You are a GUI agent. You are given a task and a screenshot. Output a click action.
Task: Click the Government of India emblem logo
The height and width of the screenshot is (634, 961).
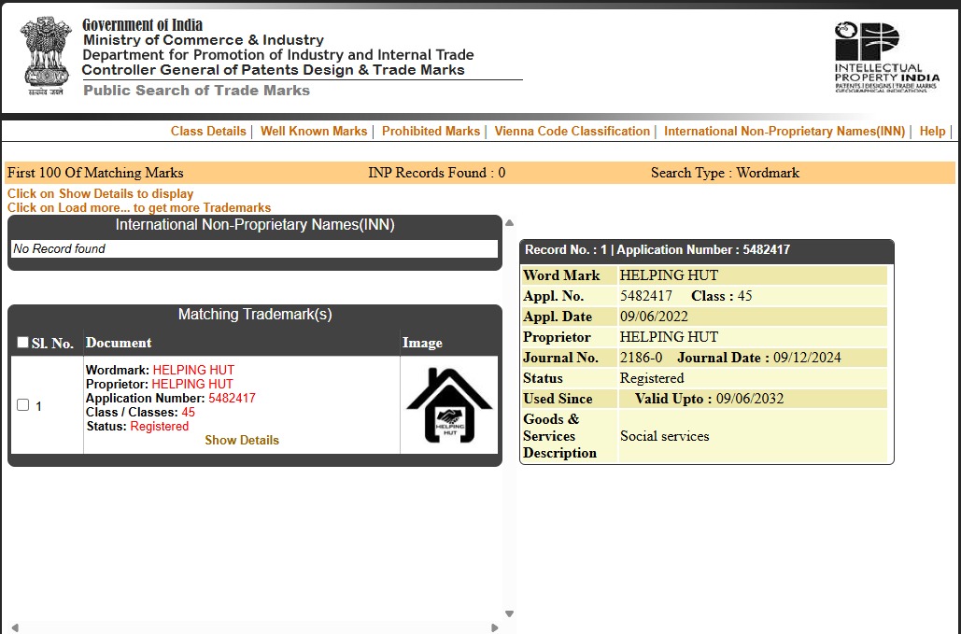coord(46,56)
